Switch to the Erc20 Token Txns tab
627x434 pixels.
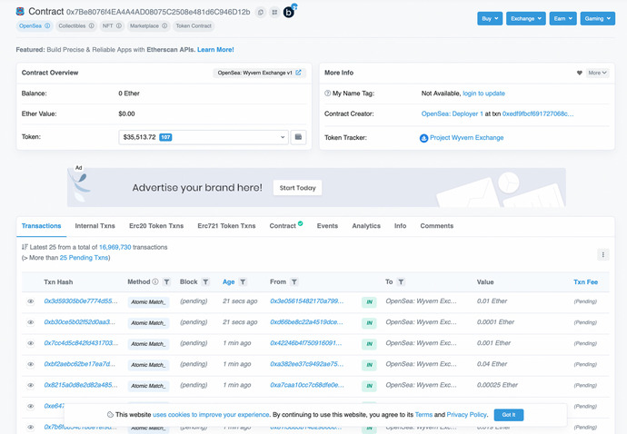click(156, 226)
